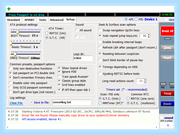The width and height of the screenshot is (180, 135).
Task: Click the 'Driver file not found' log line
Action: [x=75, y=115]
